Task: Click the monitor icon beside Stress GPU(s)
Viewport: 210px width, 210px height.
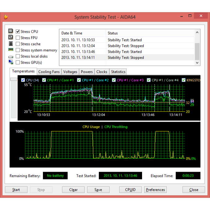Action: coord(11,62)
